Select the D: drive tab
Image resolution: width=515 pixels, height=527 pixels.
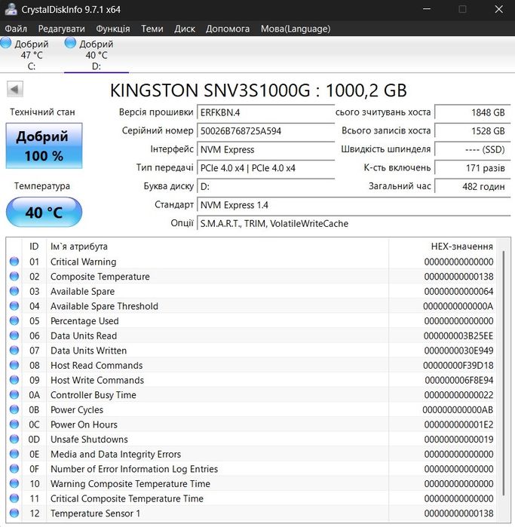(97, 55)
